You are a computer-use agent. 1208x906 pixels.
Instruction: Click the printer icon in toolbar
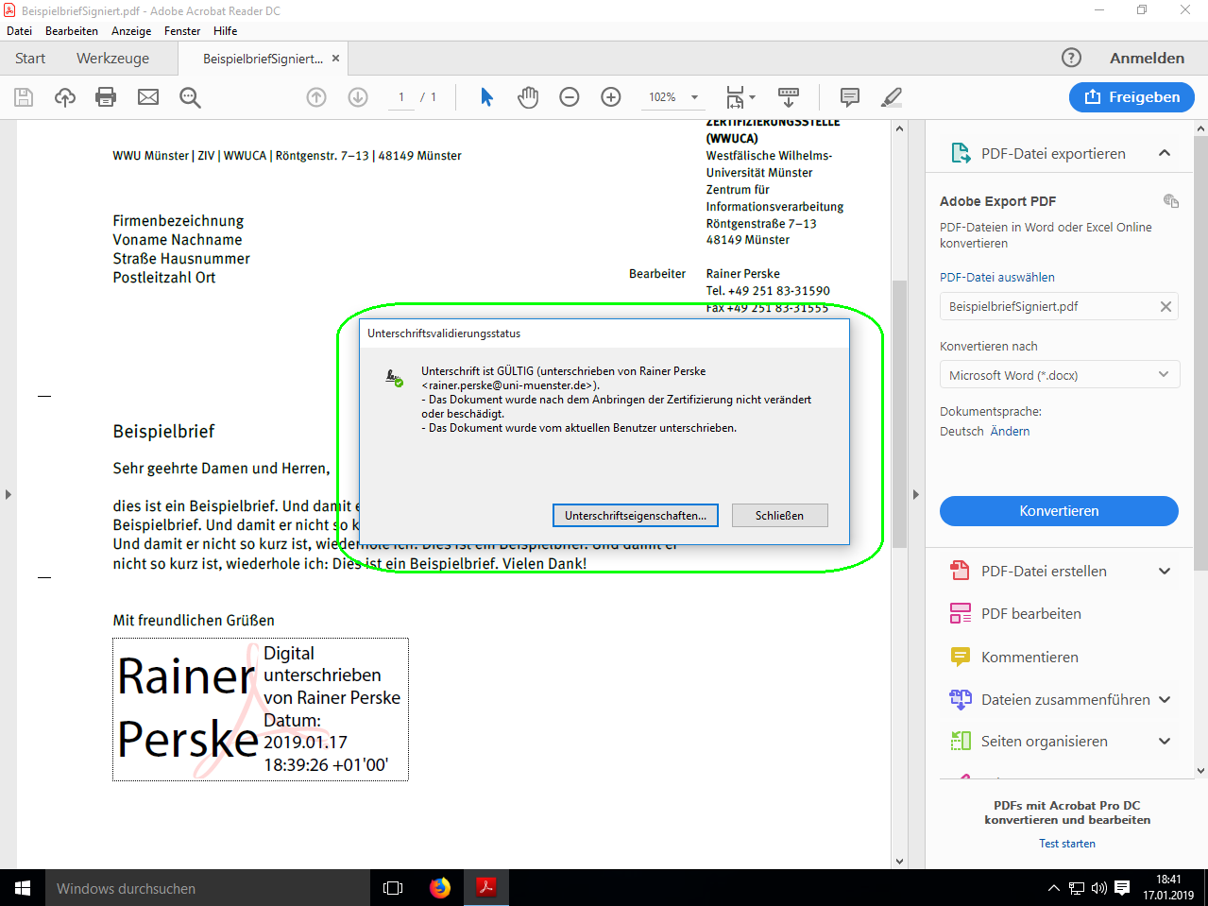point(106,97)
